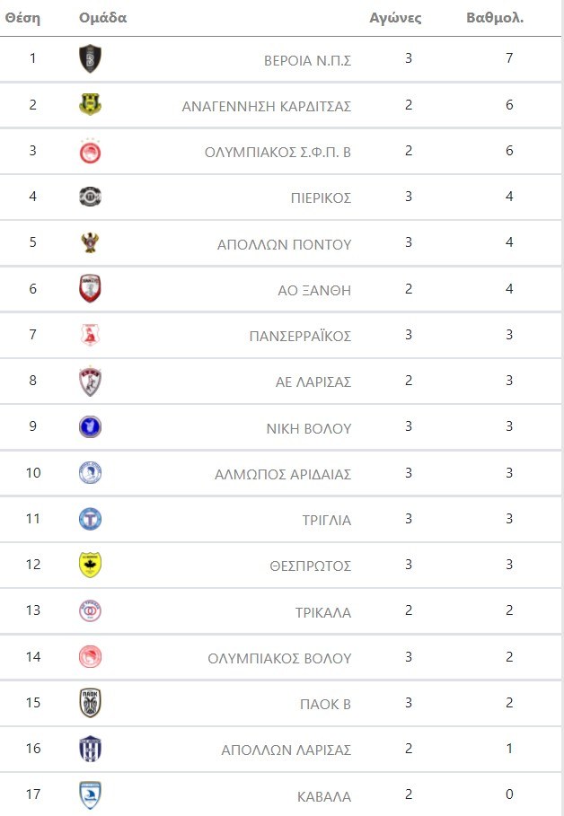The height and width of the screenshot is (816, 564).
Task: Click the ΚΑΒΑΛΑ team logo
Action: pos(90,795)
